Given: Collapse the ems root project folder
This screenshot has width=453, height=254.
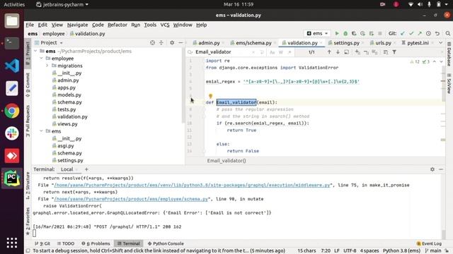Looking at the screenshot, I should [x=35, y=51].
